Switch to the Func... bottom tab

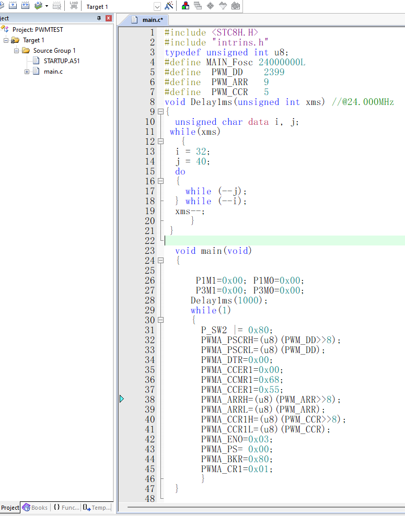tap(66, 508)
